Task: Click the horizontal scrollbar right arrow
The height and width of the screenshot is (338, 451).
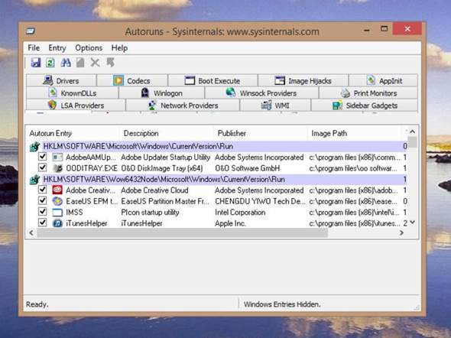Action: click(401, 232)
